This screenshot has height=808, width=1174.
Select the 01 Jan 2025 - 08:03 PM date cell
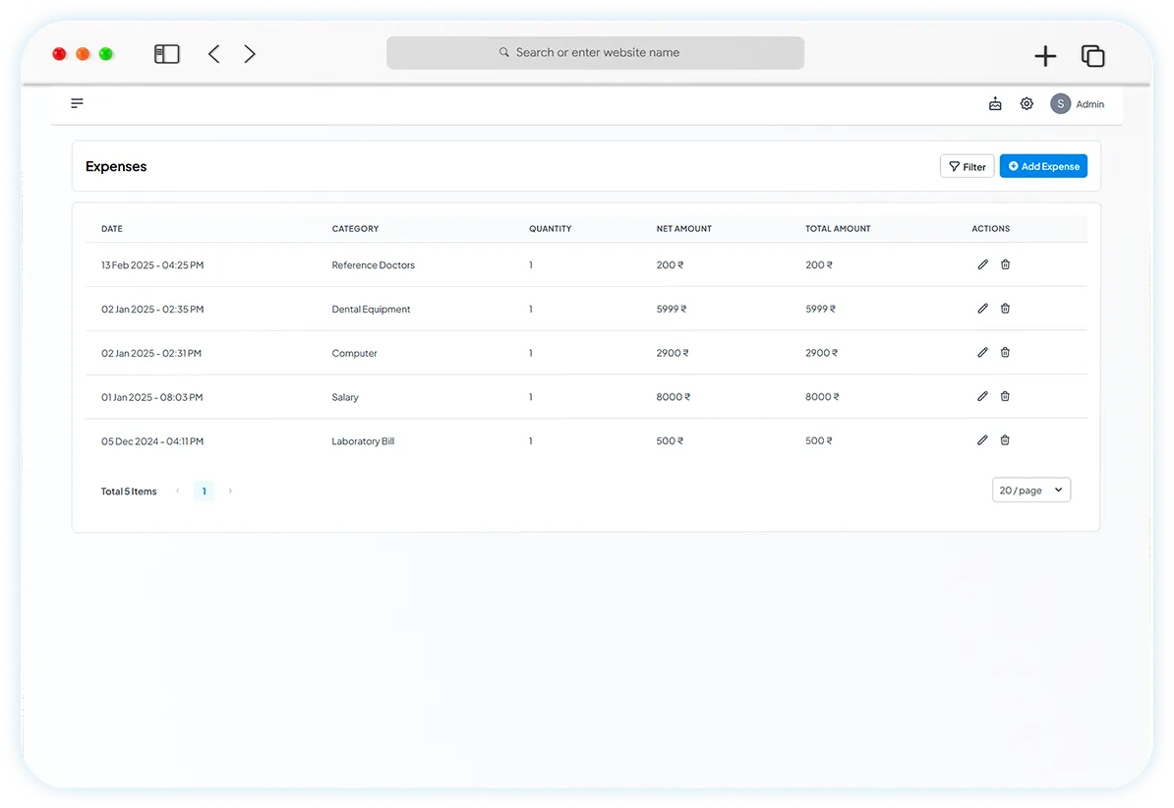(x=152, y=398)
